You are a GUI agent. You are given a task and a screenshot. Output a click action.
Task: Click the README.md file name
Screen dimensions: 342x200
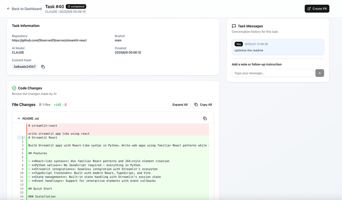click(x=31, y=118)
